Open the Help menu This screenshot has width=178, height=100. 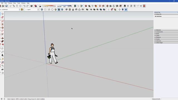coord(28,3)
